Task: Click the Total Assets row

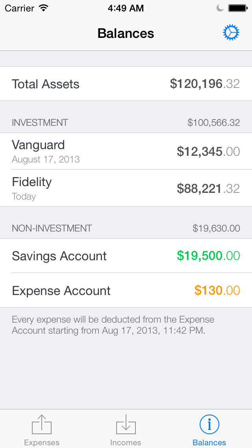Action: click(x=126, y=84)
